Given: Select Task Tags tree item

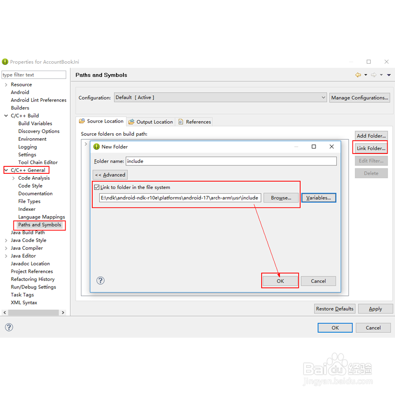Looking at the screenshot, I should (22, 295).
